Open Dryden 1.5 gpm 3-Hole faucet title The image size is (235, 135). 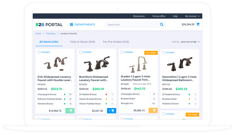click(x=135, y=78)
